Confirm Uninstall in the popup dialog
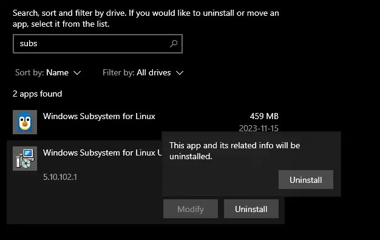Image resolution: width=380 pixels, height=240 pixels. [306, 180]
